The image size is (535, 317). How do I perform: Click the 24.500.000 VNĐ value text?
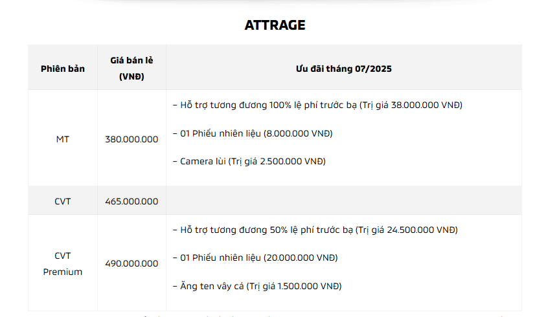pos(421,230)
